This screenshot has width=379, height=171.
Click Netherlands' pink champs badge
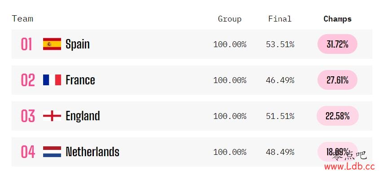click(337, 152)
